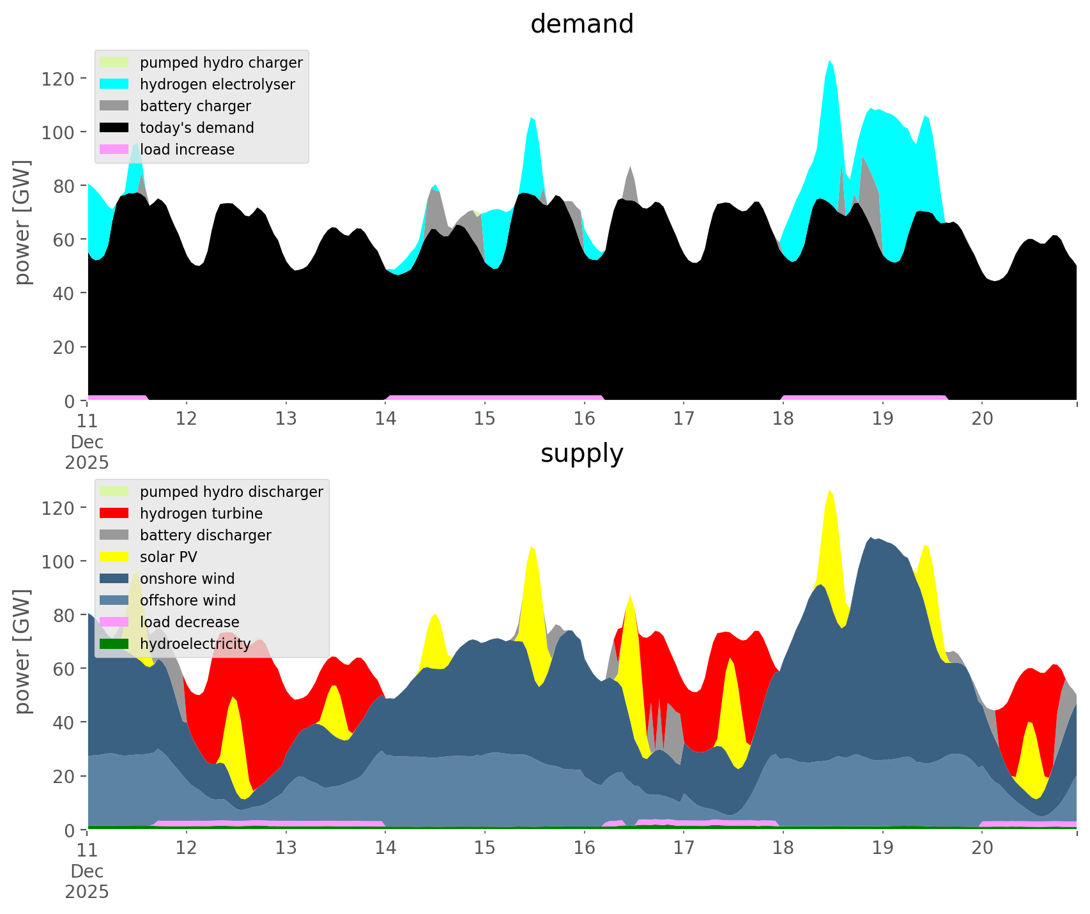
Task: Click the "demand" chart title
Action: coord(581,24)
